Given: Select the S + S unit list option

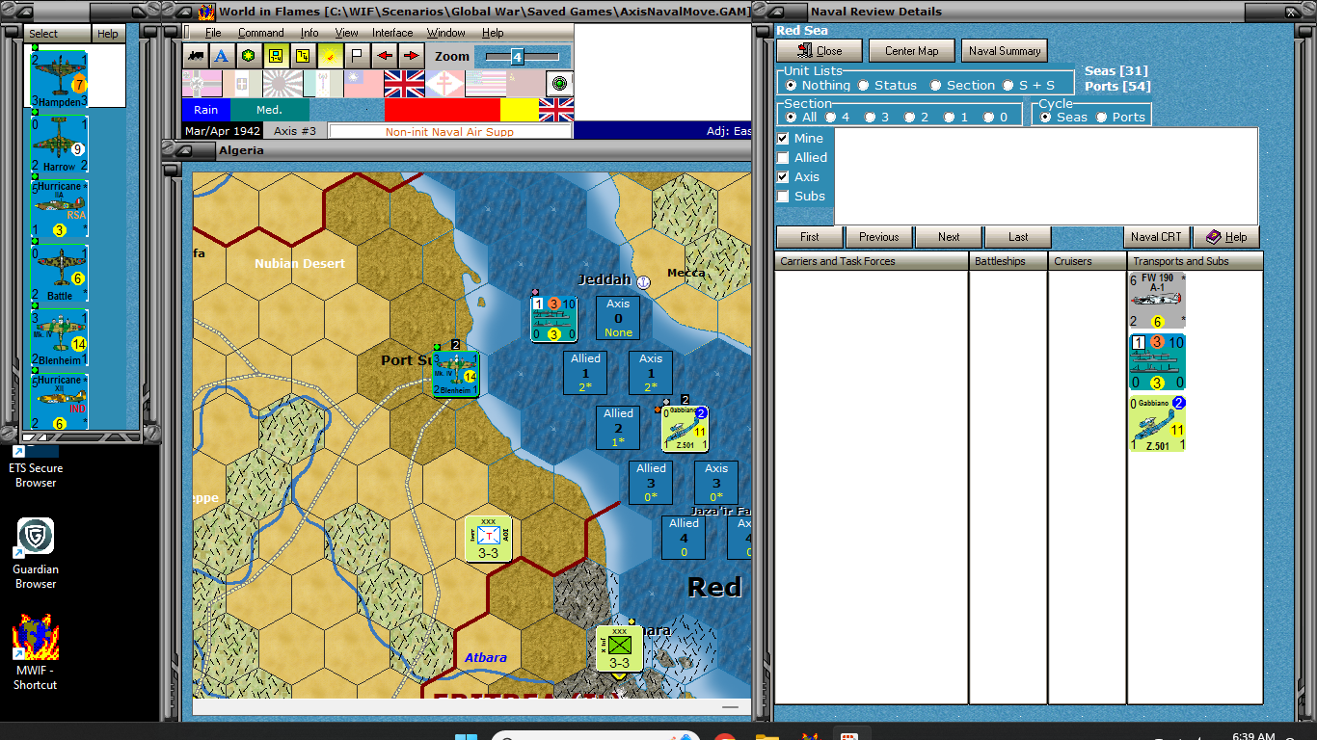Looking at the screenshot, I should pos(1008,85).
